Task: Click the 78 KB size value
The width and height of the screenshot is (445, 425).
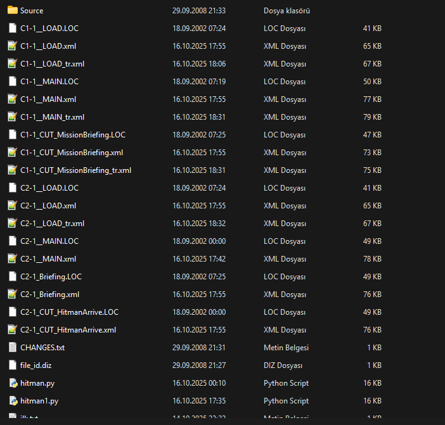Action: coord(372,259)
